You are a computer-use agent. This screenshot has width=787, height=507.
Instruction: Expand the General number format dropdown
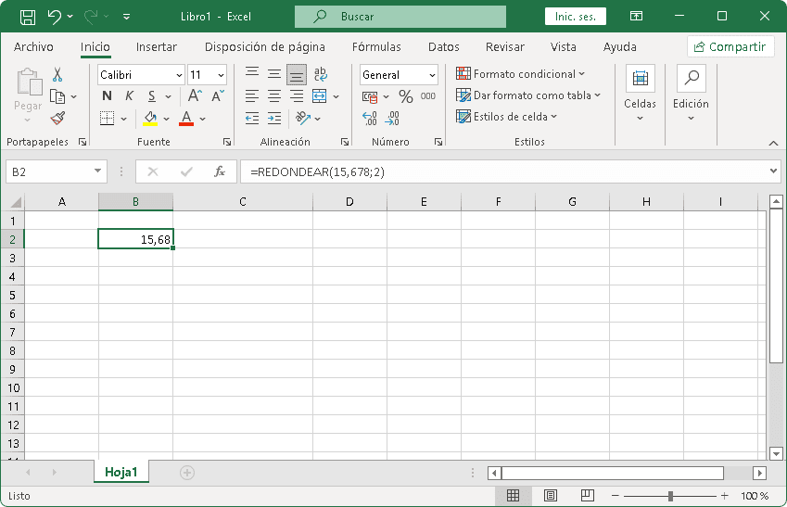pos(400,75)
